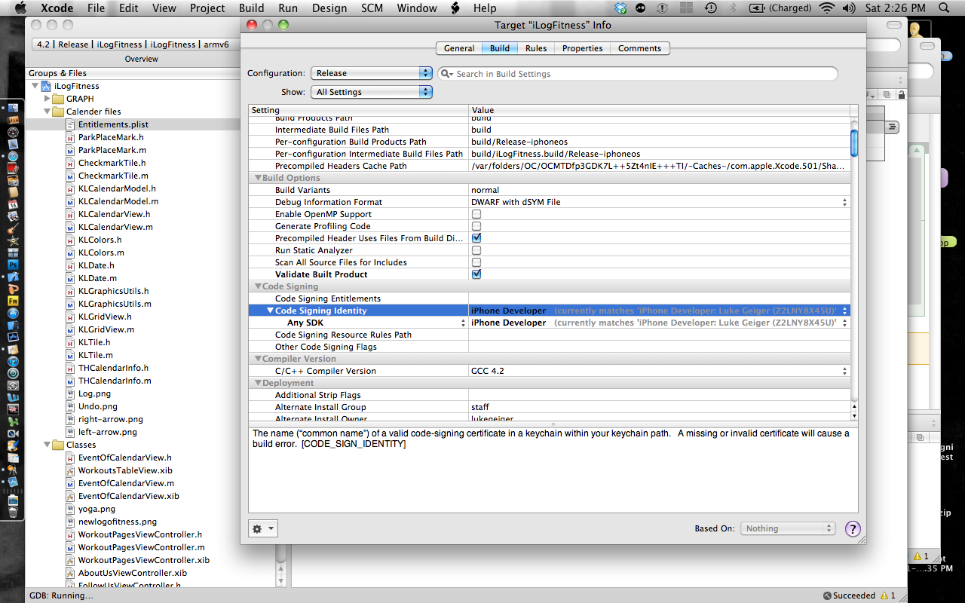Click the Groups & Files header
This screenshot has width=965, height=603.
click(x=57, y=73)
